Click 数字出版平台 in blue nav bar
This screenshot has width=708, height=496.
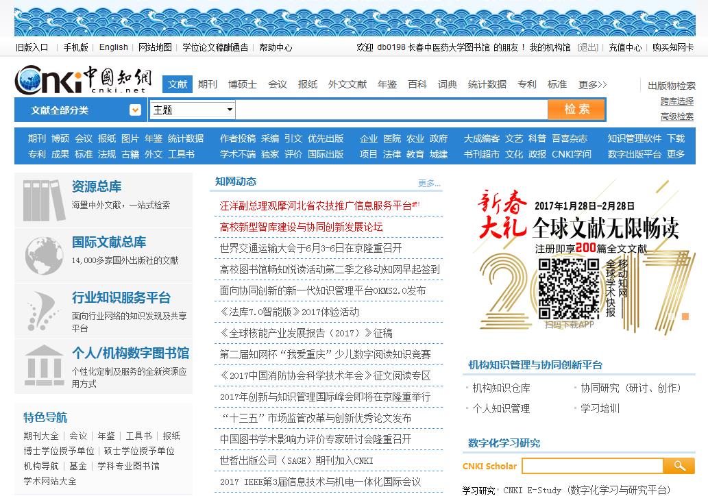[635, 154]
